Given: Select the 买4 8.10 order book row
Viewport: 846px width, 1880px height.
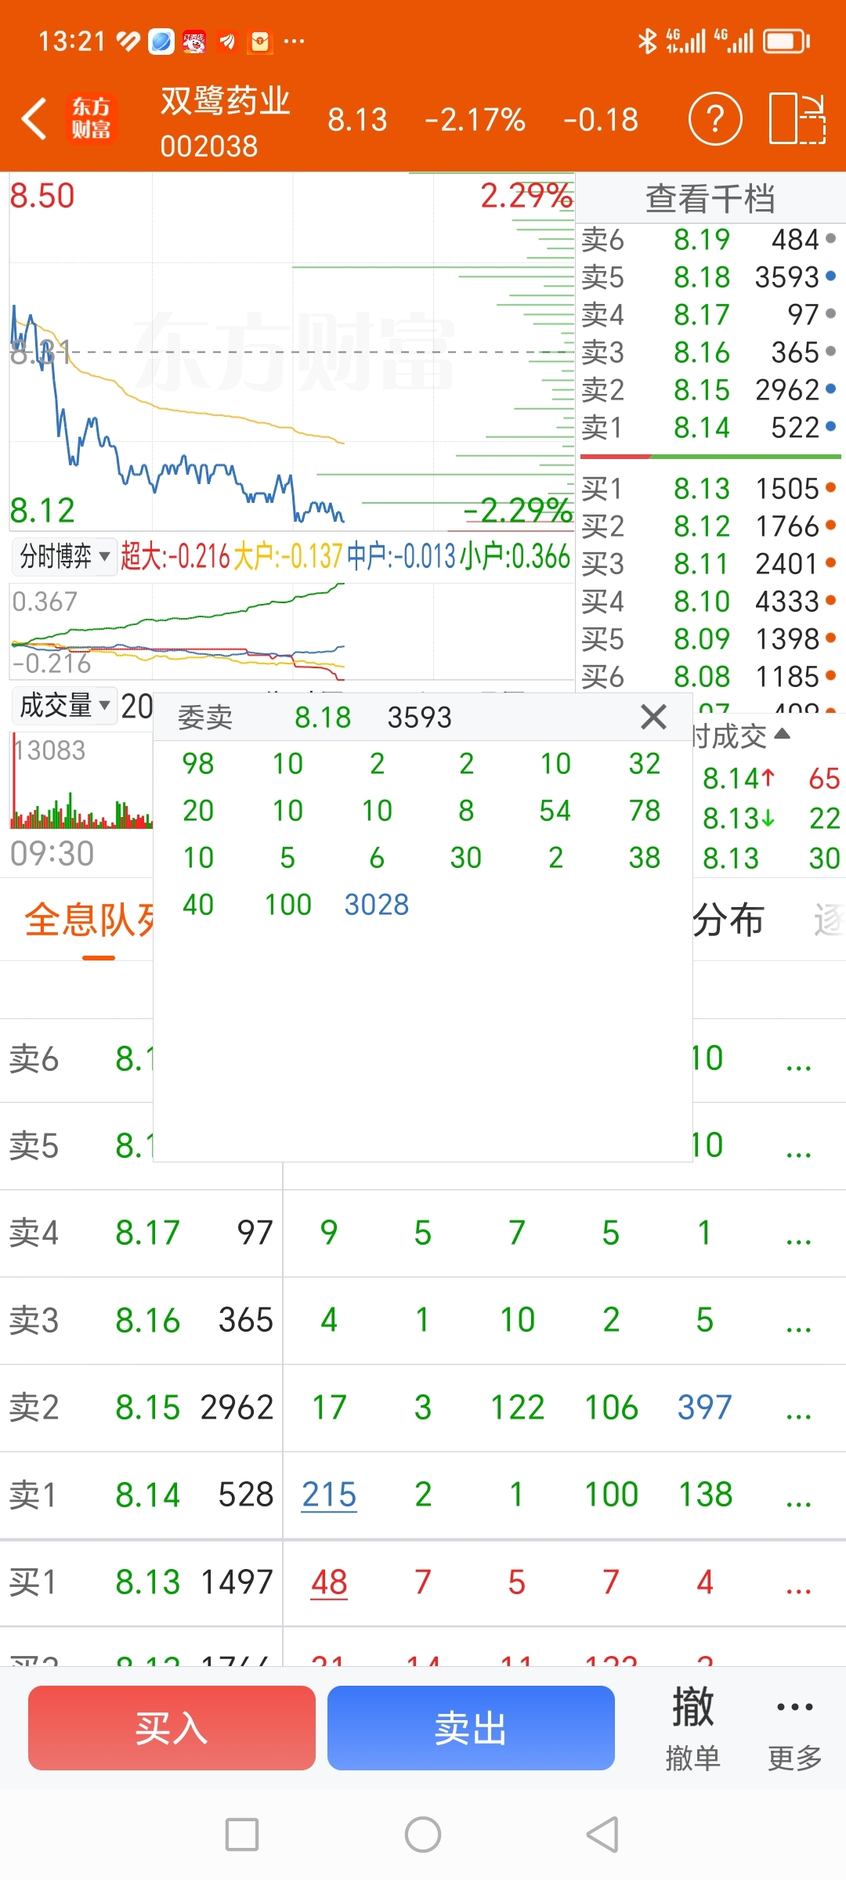Looking at the screenshot, I should (x=710, y=602).
